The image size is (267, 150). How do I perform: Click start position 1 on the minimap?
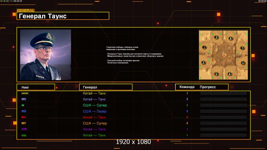[x=204, y=47]
